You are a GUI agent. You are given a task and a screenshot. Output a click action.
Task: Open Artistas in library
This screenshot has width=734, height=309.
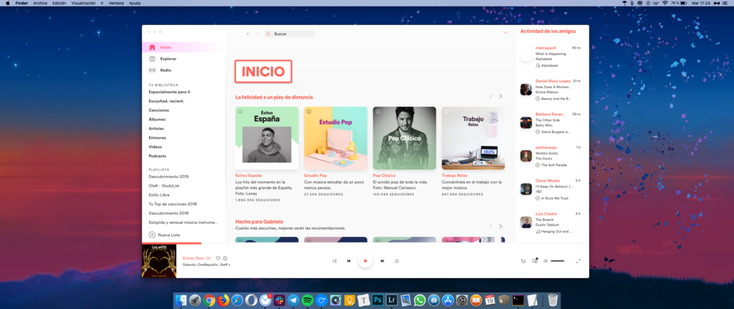pos(156,128)
